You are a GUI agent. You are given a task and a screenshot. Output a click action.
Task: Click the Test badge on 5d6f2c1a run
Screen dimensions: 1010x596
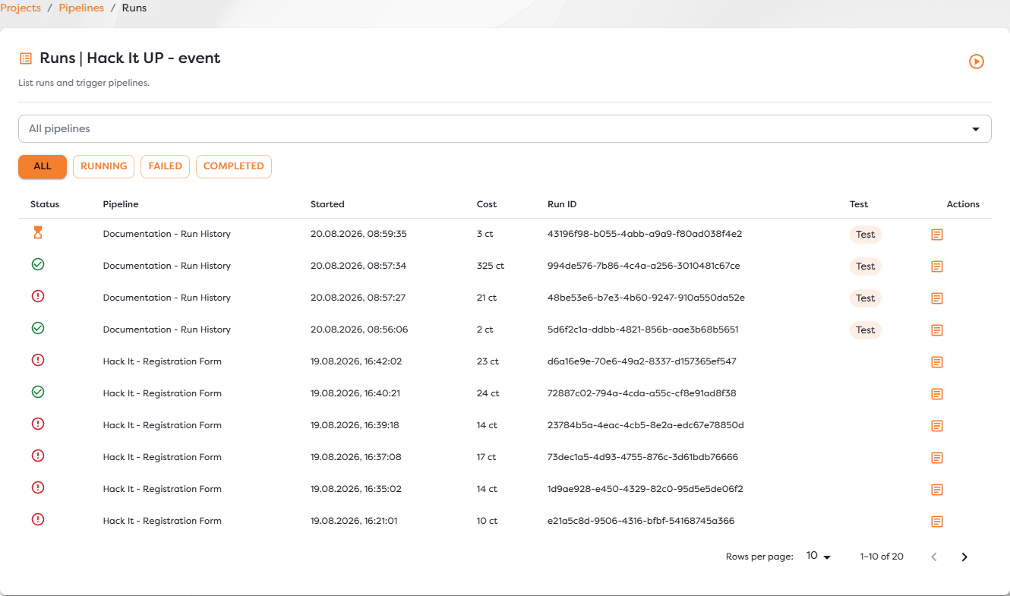click(866, 330)
